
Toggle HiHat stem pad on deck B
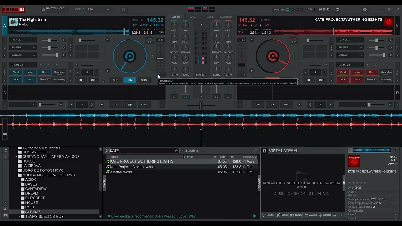[x=357, y=80]
